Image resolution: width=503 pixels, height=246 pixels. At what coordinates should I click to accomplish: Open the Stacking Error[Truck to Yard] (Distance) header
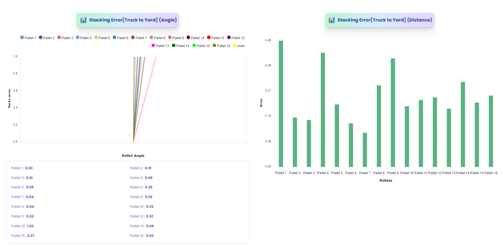[379, 20]
